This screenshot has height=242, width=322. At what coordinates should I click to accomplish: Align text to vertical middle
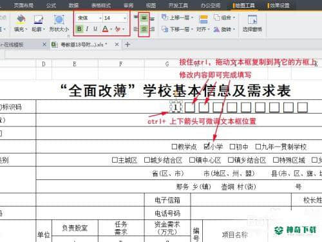pyautogui.click(x=144, y=18)
